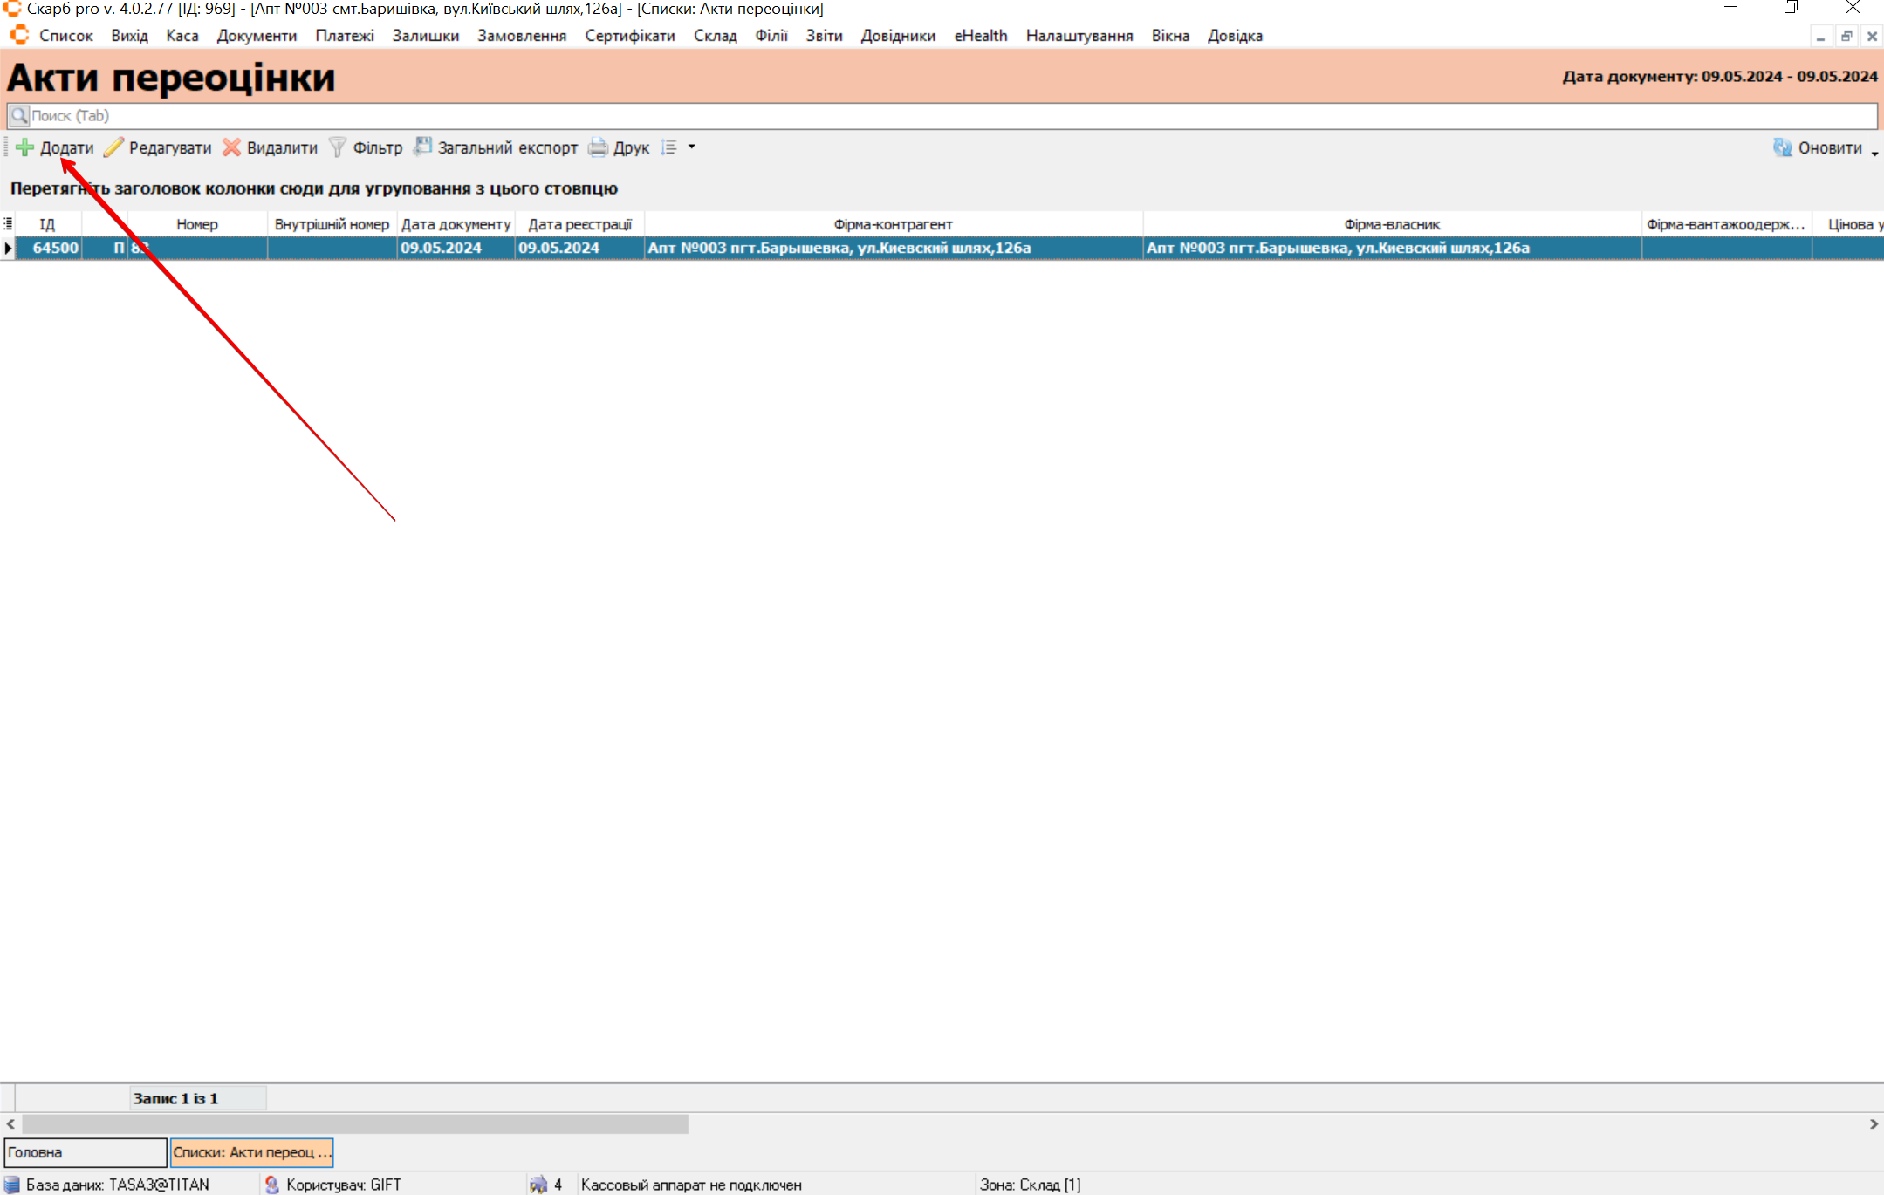The height and width of the screenshot is (1195, 1884).
Task: Open the column chooser icon left of ІД header
Action: pos(8,224)
